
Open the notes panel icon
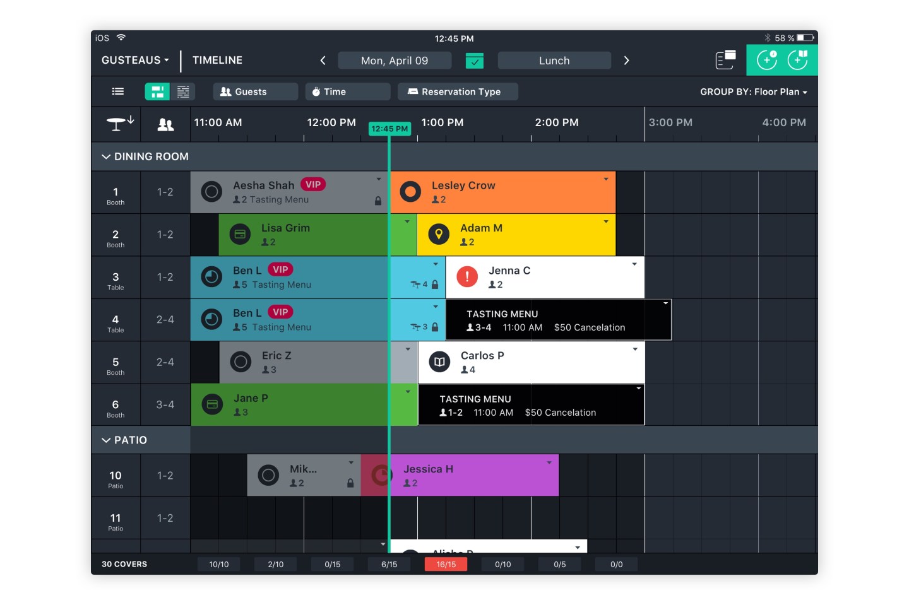pyautogui.click(x=725, y=60)
